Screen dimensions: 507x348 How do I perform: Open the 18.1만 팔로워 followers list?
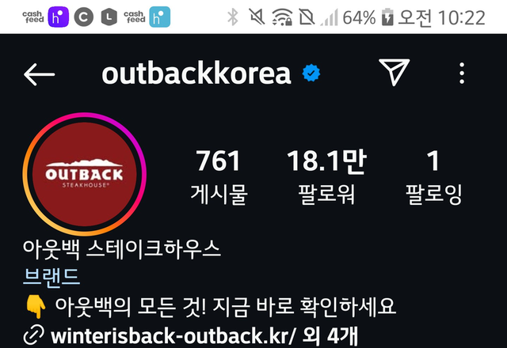tap(326, 176)
